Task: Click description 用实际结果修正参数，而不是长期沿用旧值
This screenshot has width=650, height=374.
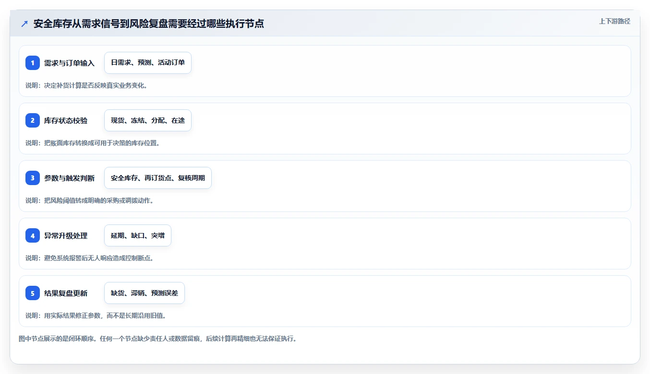Action: coord(96,316)
